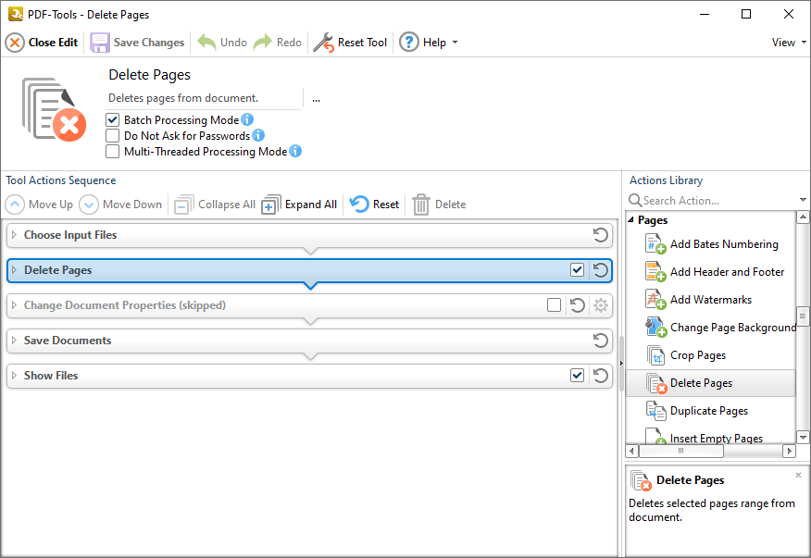Click the Collapse All button
Image resolution: width=811 pixels, height=558 pixels.
click(x=215, y=205)
